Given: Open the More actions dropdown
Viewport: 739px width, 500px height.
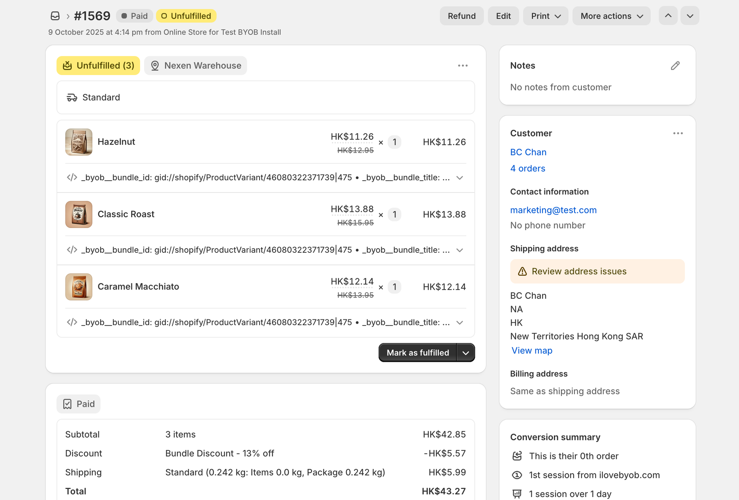Looking at the screenshot, I should tap(611, 16).
